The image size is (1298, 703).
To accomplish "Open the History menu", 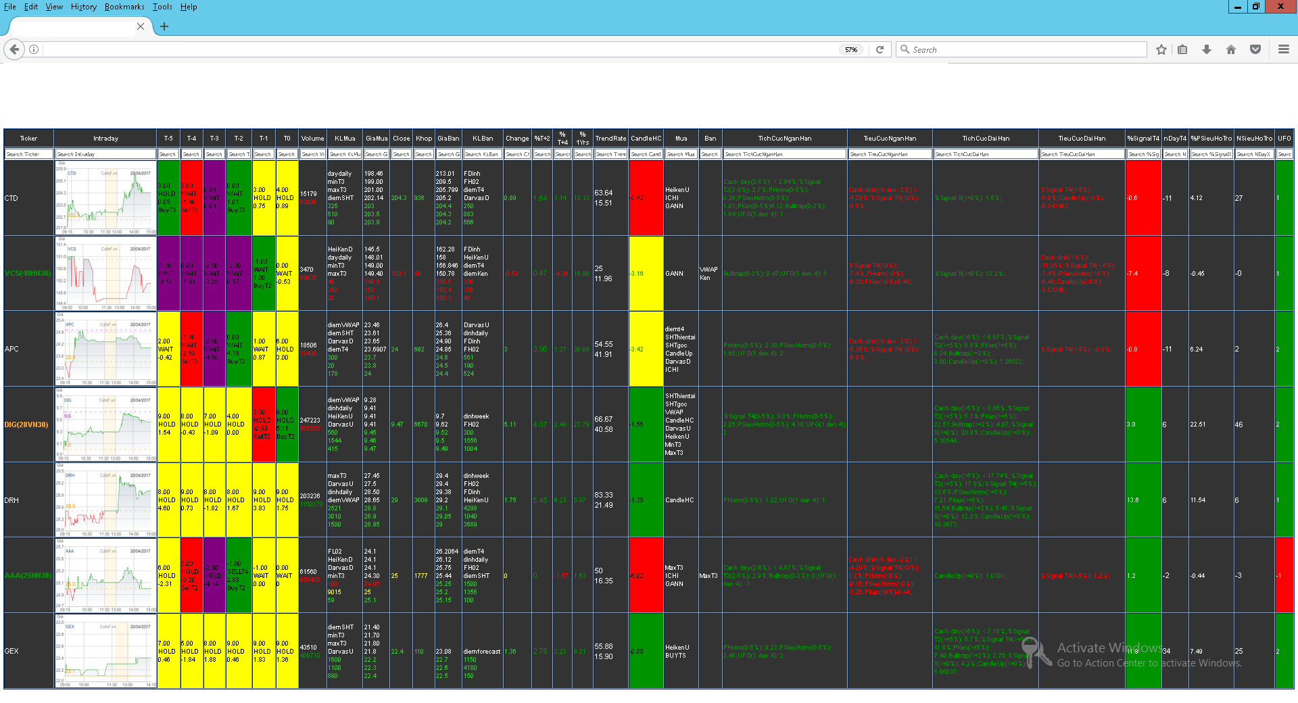I will pos(83,7).
